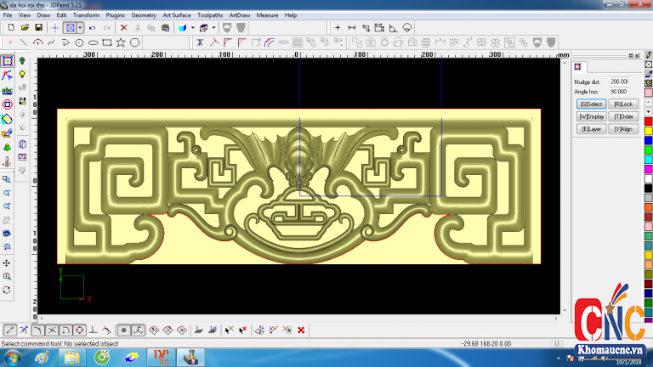The height and width of the screenshot is (367, 653).
Task: Toggle the yellow light bulb icon
Action: tap(22, 75)
